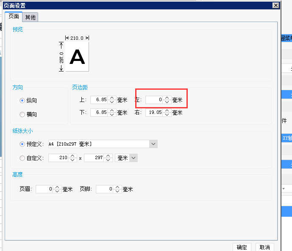Decrease the 左 margin with down arrow
This screenshot has height=251, width=292.
167,102
